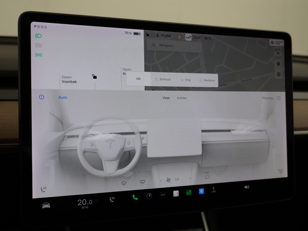Tap the search magnifier in Navigeren
This screenshot has width=308, height=231.
click(x=154, y=45)
